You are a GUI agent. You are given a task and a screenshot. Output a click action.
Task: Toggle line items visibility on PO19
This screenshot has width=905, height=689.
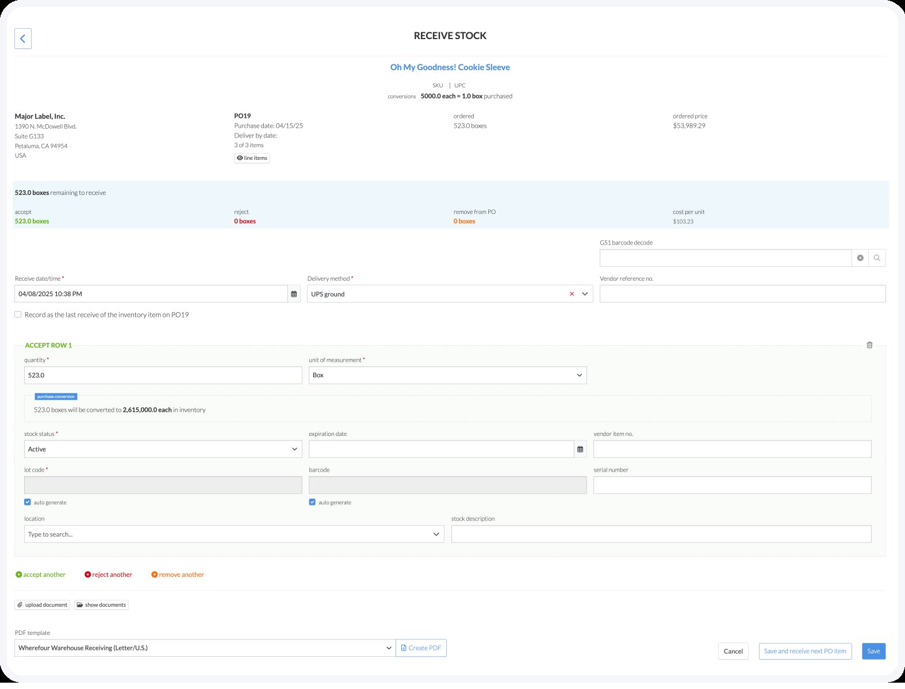point(252,158)
